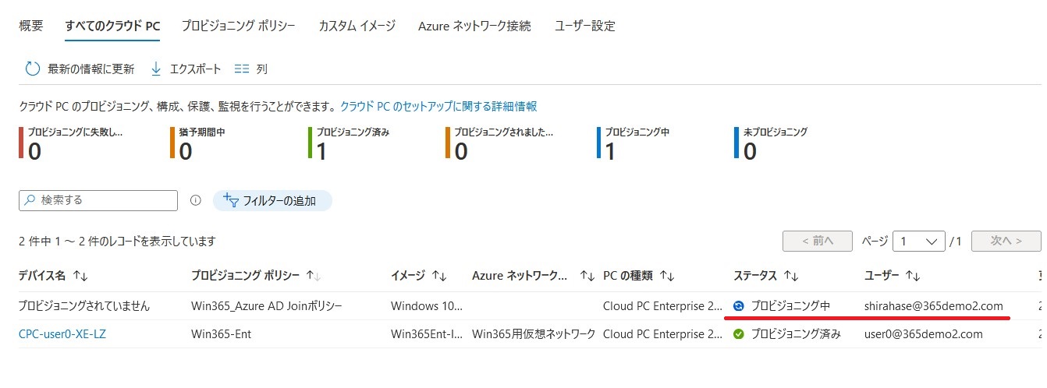The height and width of the screenshot is (388, 1047).
Task: Switch to the プロビジョニング ポリシー tab
Action: point(238,26)
